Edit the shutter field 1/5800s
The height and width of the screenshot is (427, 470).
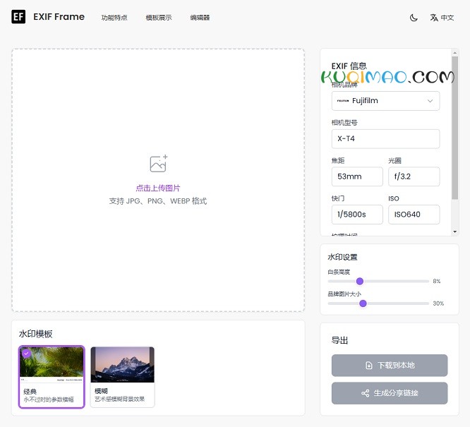pos(357,215)
